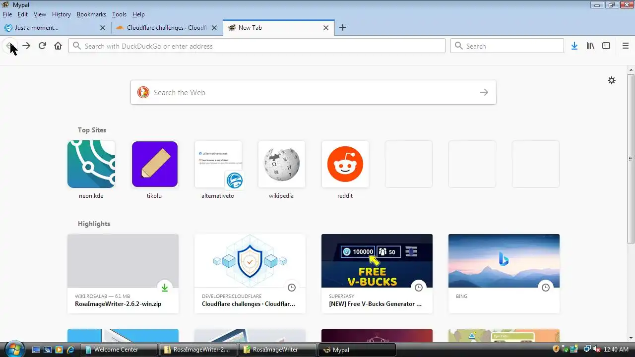
Task: Click the 12:40 AM system clock
Action: (x=617, y=350)
